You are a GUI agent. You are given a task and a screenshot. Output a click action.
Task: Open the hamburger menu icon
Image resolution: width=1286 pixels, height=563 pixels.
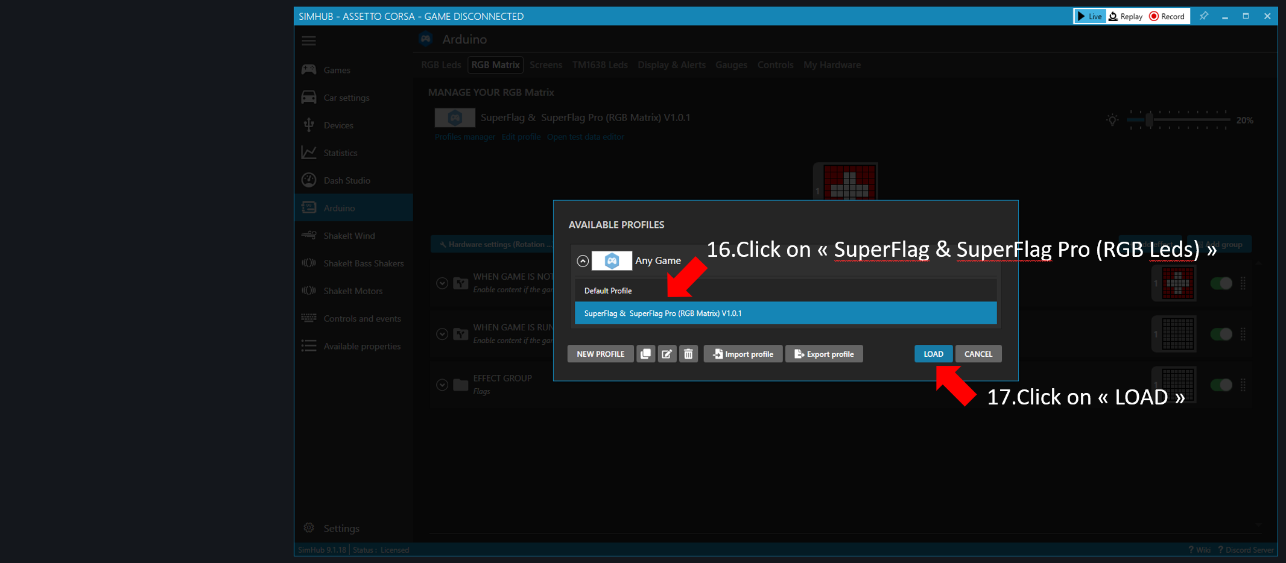click(x=309, y=40)
